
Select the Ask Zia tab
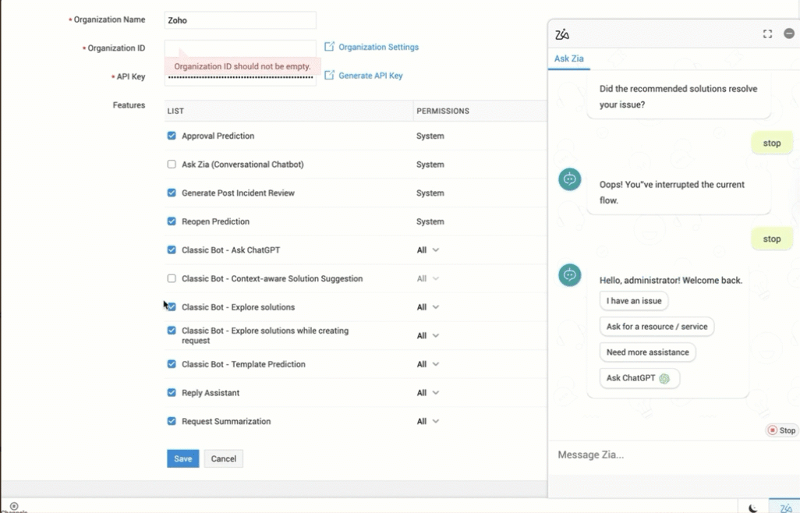568,58
